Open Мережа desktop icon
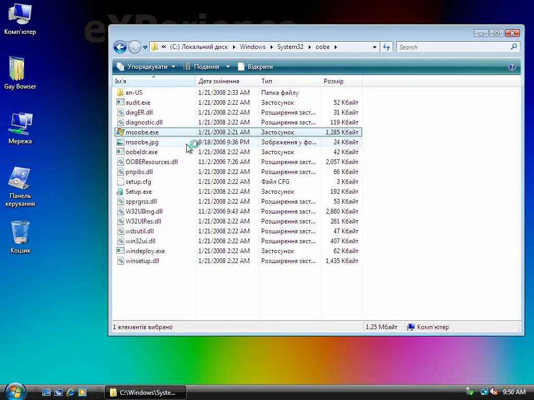The width and height of the screenshot is (534, 400). pyautogui.click(x=20, y=128)
